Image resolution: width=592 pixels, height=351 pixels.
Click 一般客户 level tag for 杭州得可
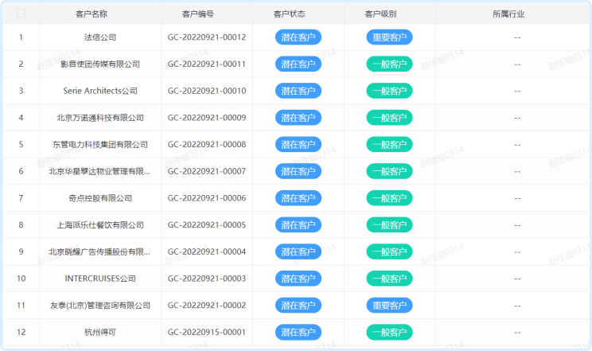point(389,332)
